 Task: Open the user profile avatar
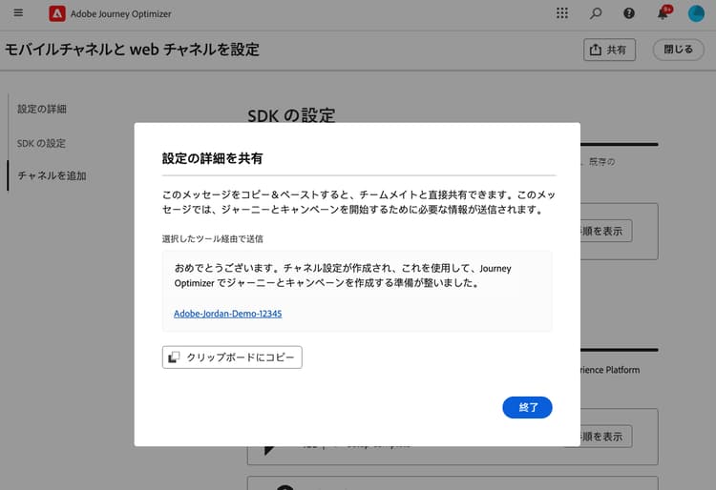coord(696,13)
